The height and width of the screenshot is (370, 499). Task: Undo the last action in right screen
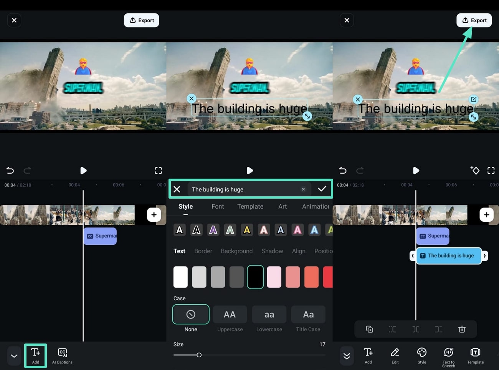click(343, 171)
